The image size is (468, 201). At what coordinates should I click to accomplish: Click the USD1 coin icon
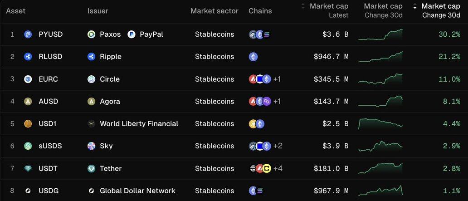pos(28,124)
